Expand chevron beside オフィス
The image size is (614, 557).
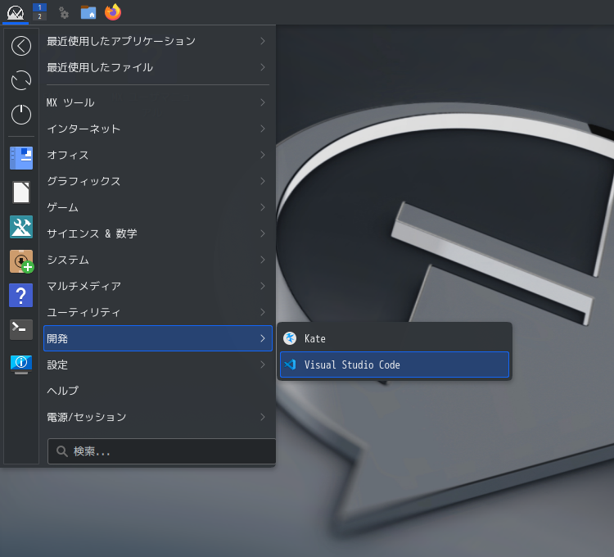[x=263, y=155]
